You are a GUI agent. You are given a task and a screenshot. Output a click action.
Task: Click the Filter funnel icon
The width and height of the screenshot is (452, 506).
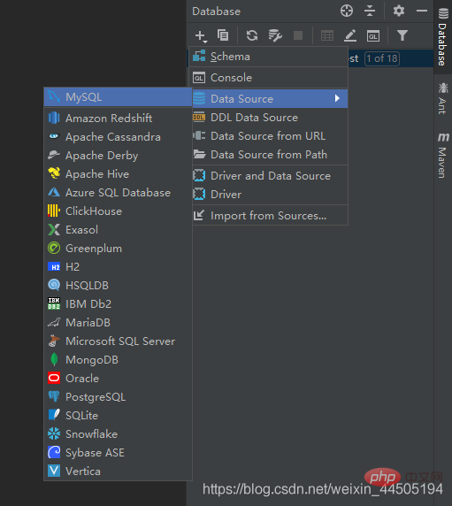click(x=402, y=35)
